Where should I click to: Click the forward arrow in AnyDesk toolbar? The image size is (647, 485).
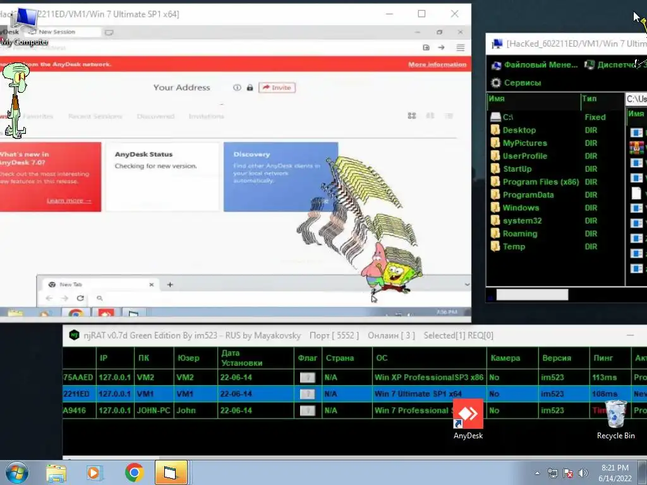point(441,47)
